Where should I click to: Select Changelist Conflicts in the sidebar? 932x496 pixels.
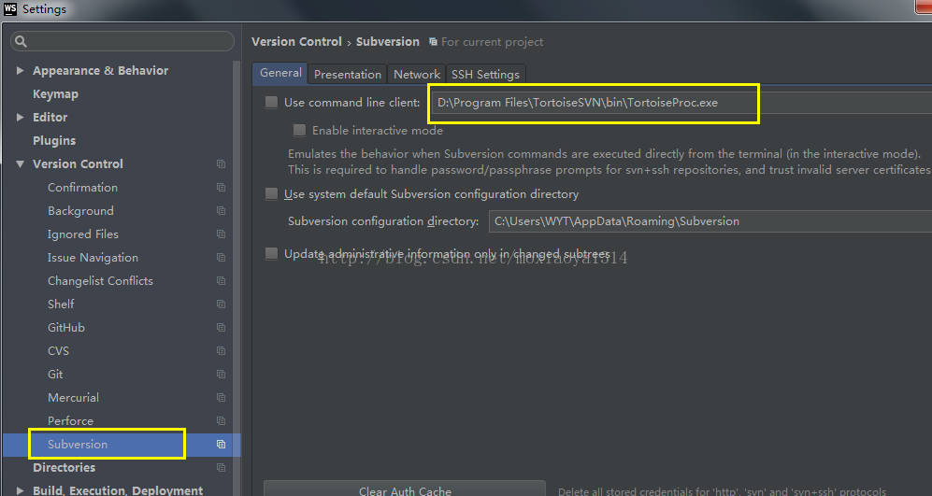tap(100, 281)
